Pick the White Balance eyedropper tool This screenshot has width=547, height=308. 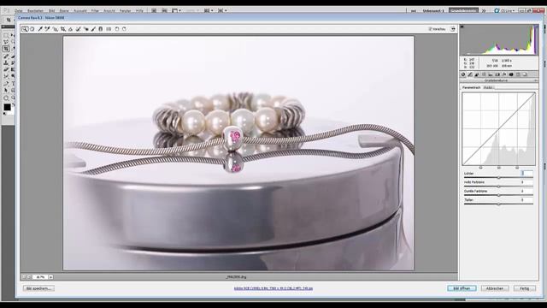40,29
